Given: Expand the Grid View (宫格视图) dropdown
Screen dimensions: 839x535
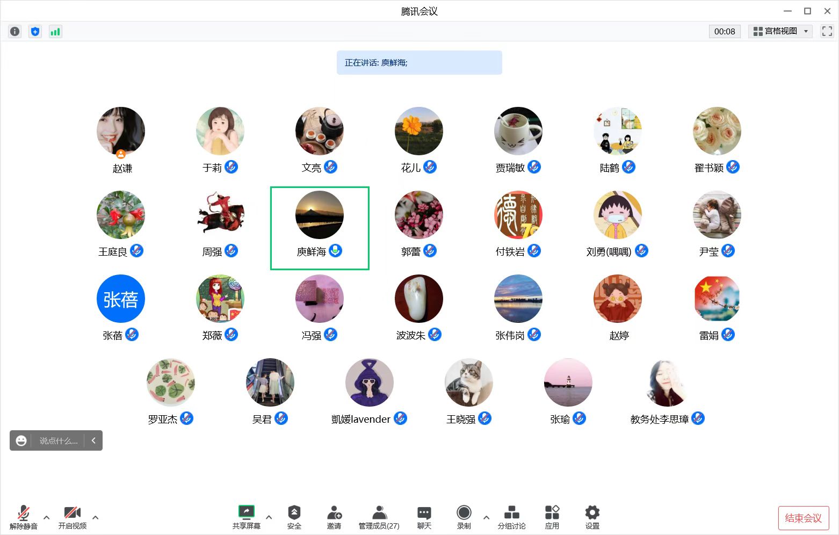Looking at the screenshot, I should pos(780,32).
